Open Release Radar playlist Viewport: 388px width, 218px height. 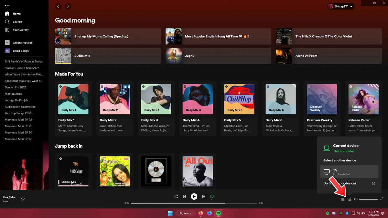tap(363, 109)
